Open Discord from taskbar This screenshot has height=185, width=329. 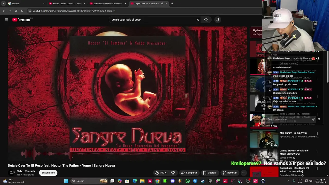tap(172, 181)
